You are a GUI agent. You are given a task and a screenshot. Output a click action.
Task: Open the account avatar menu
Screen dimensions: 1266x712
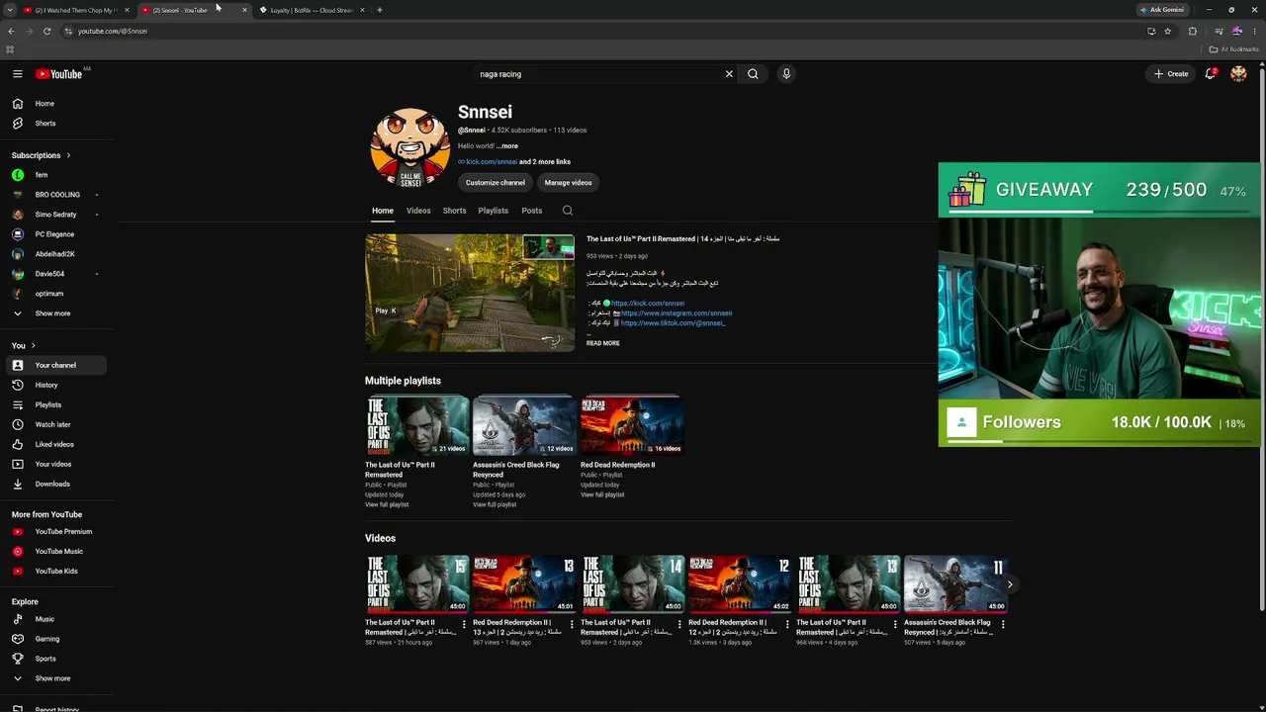[1238, 74]
